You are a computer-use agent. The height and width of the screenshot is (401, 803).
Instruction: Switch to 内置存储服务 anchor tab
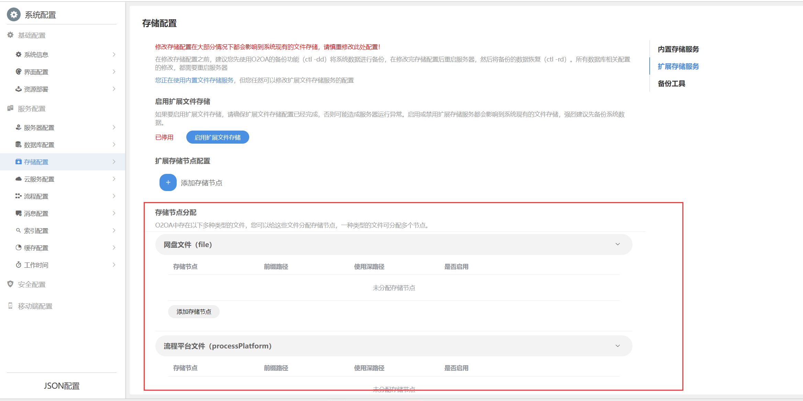[678, 49]
